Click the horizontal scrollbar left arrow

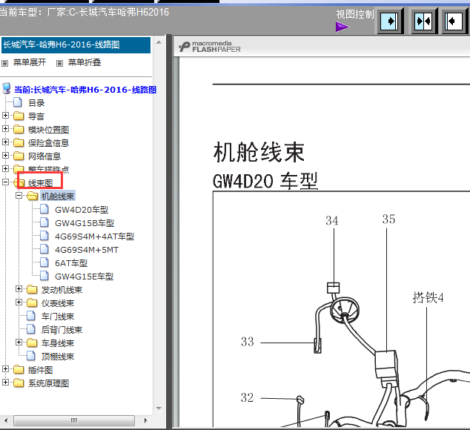coord(6,420)
